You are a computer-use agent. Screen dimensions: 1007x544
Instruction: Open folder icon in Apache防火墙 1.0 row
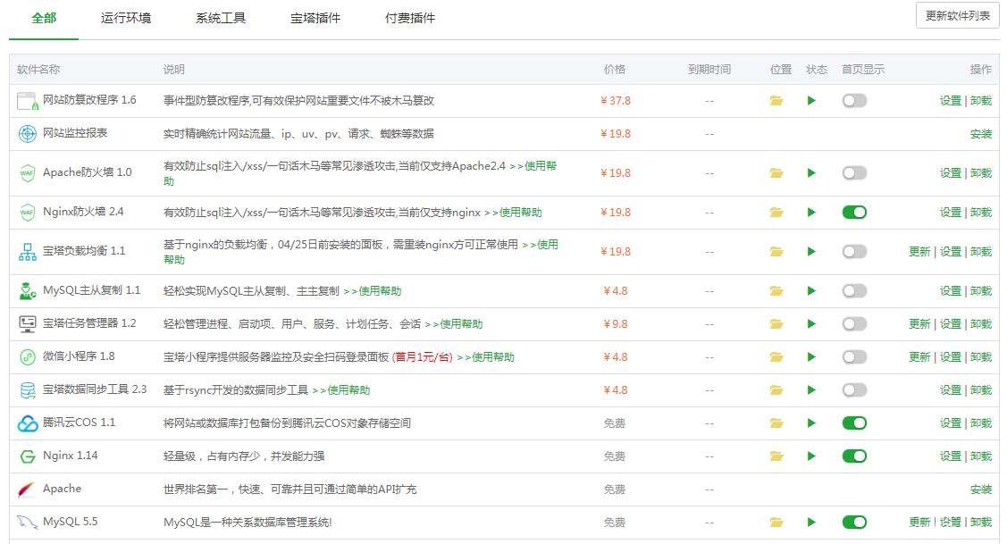click(x=776, y=172)
